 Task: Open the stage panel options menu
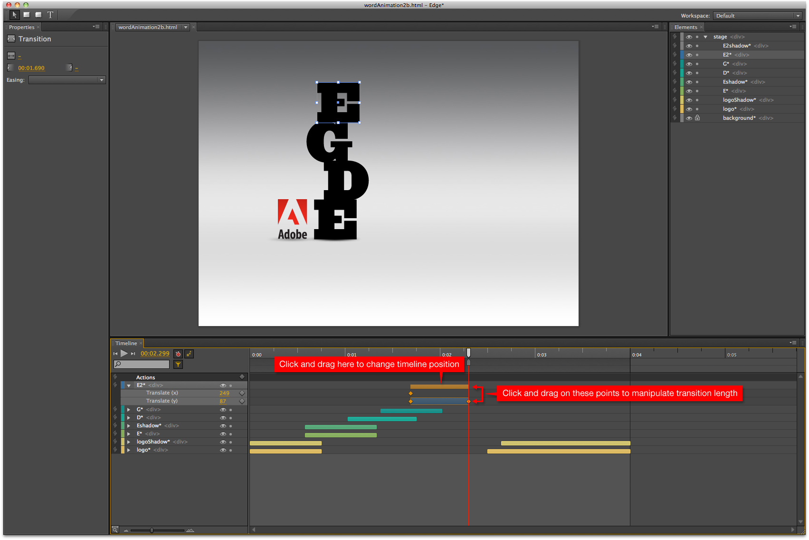[x=655, y=27]
